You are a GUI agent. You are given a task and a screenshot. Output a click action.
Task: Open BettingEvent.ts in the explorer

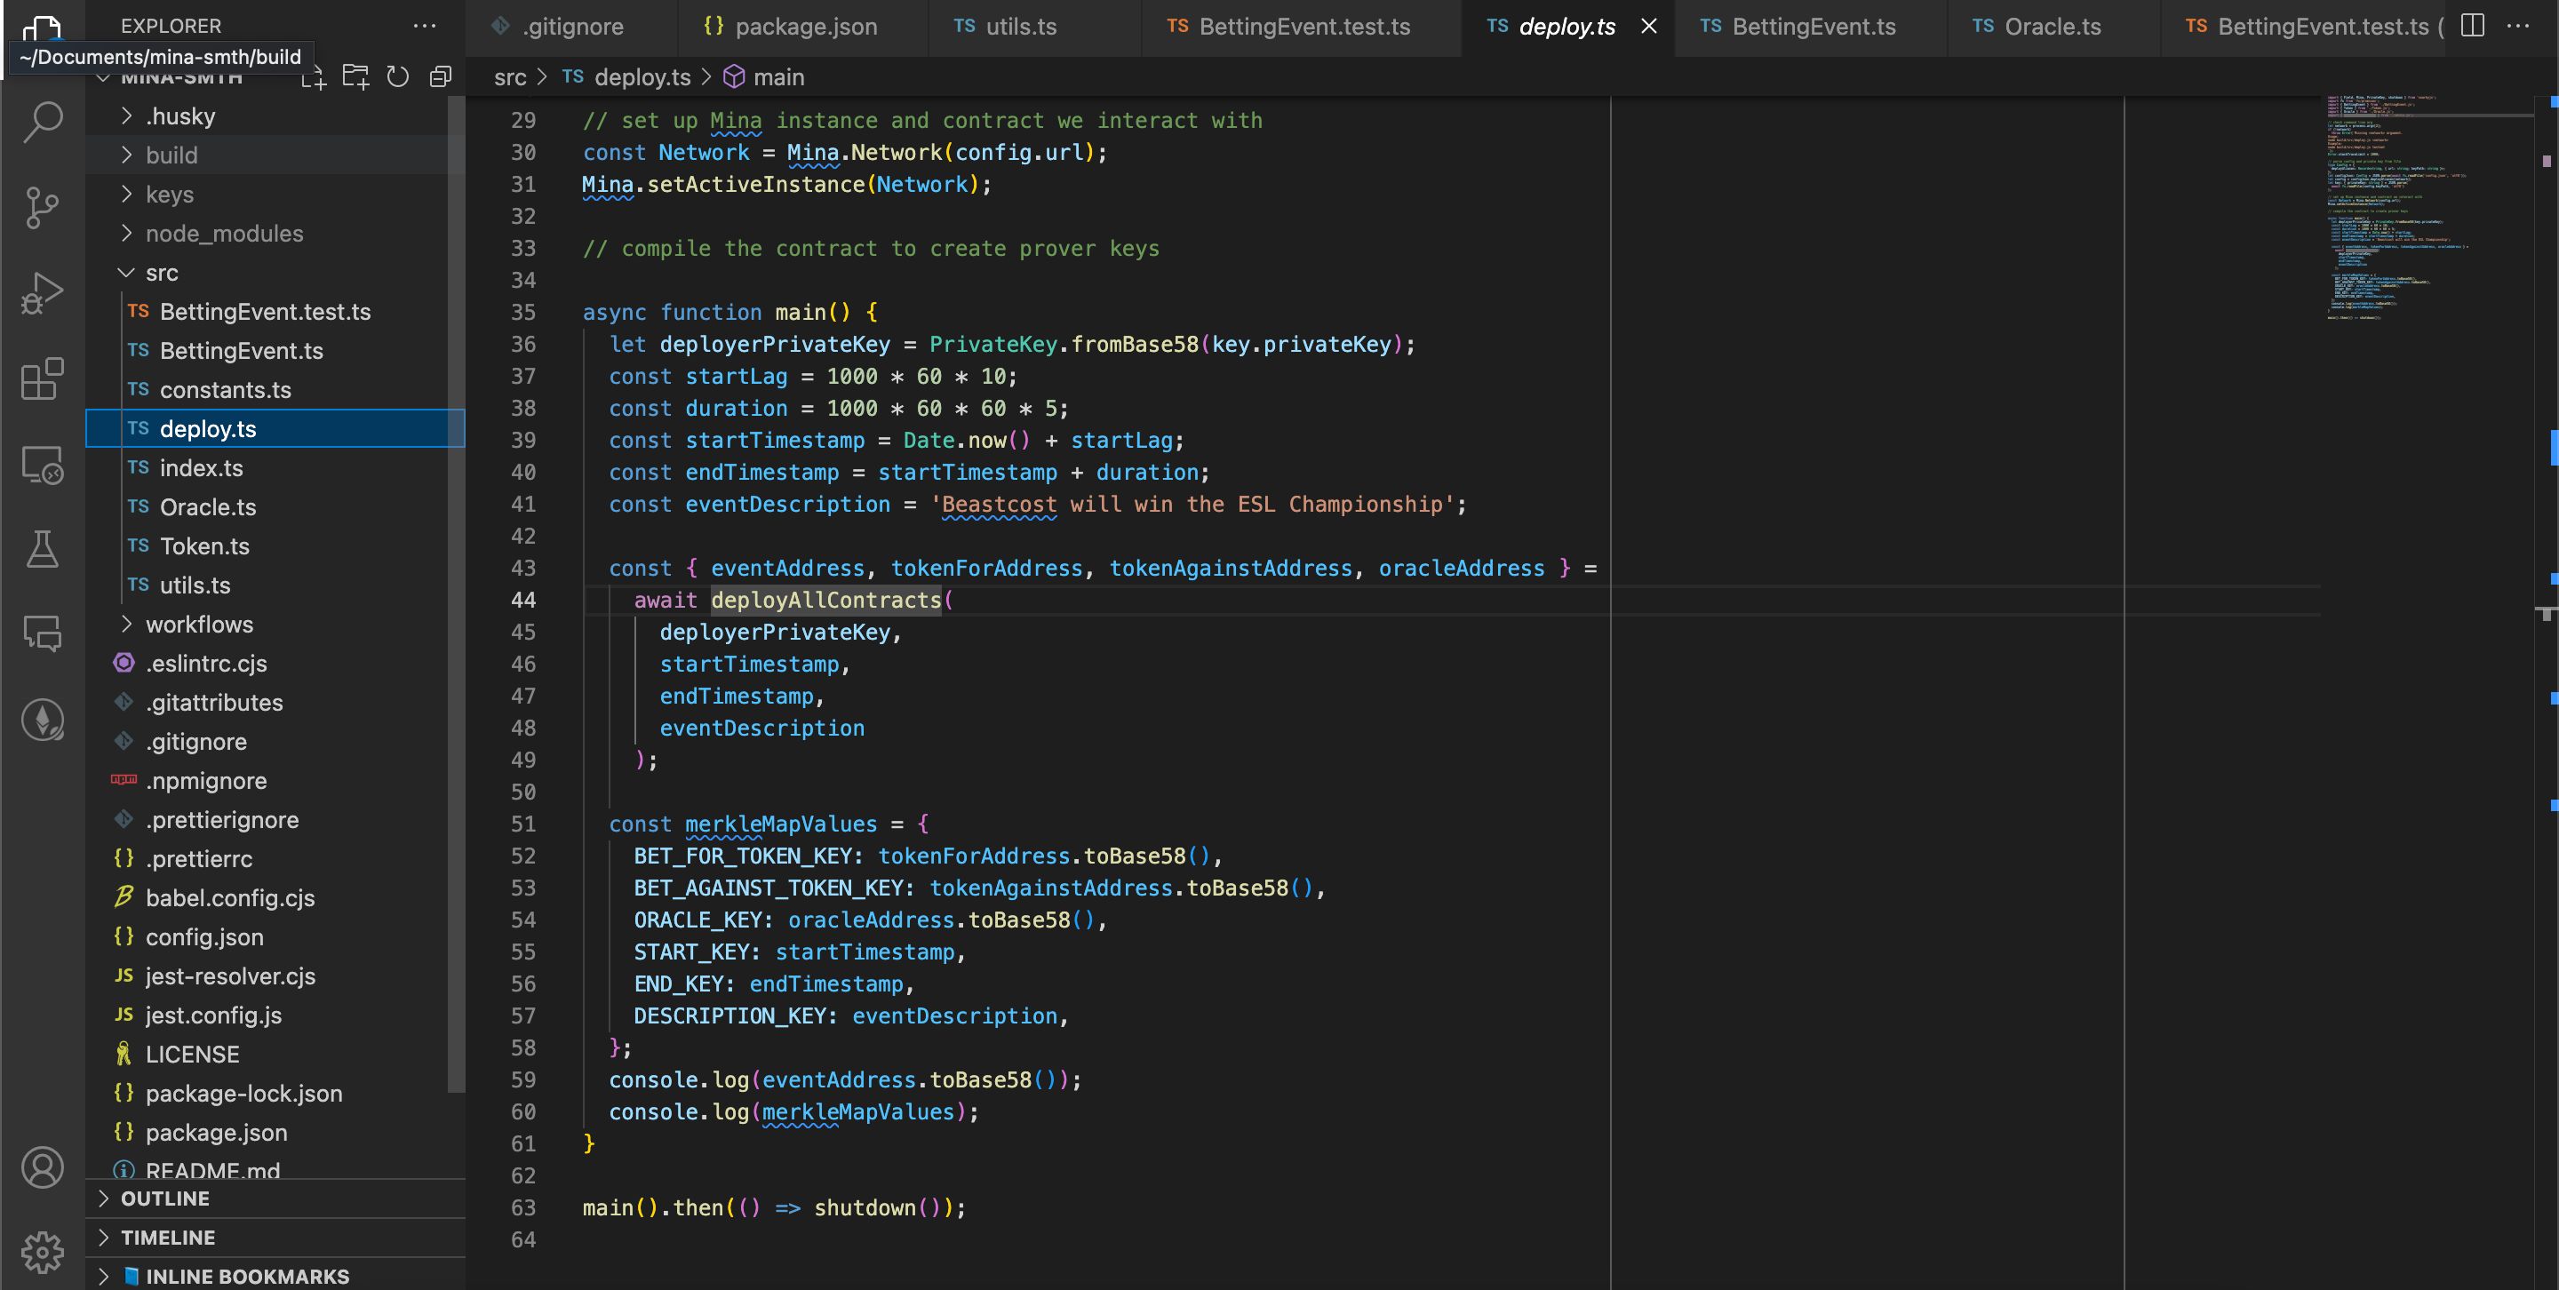point(276,351)
